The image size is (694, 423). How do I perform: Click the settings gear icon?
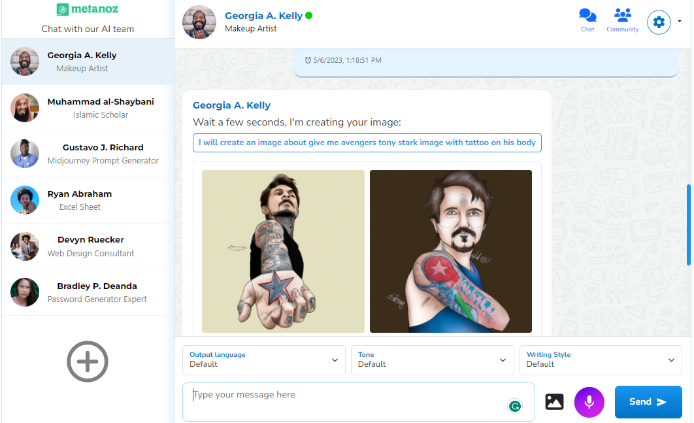point(659,22)
